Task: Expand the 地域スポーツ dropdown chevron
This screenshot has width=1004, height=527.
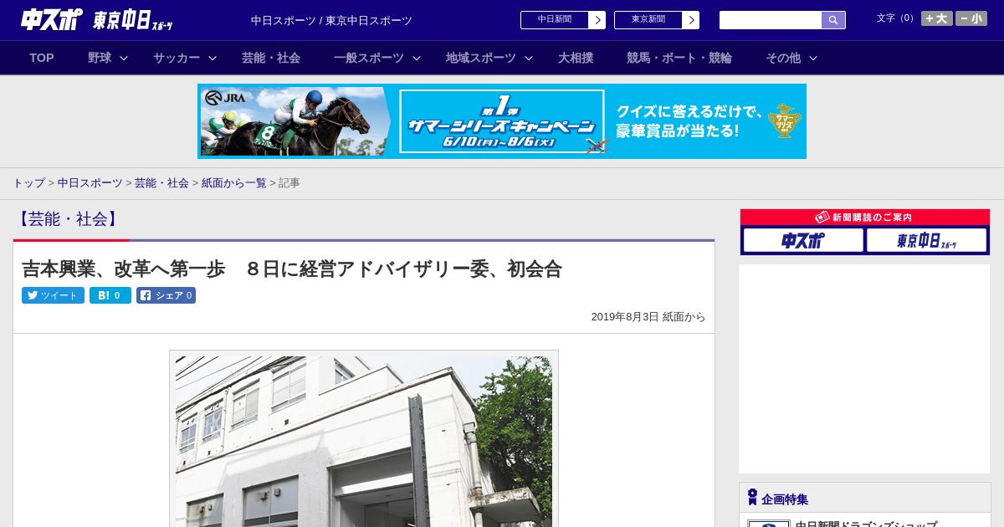Action: 529,58
